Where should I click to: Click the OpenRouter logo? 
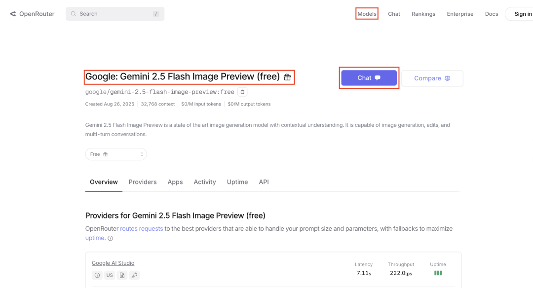click(x=32, y=14)
